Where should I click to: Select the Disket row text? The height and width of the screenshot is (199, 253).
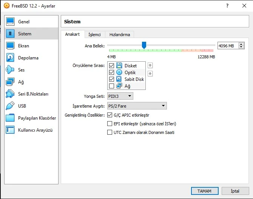pyautogui.click(x=131, y=65)
